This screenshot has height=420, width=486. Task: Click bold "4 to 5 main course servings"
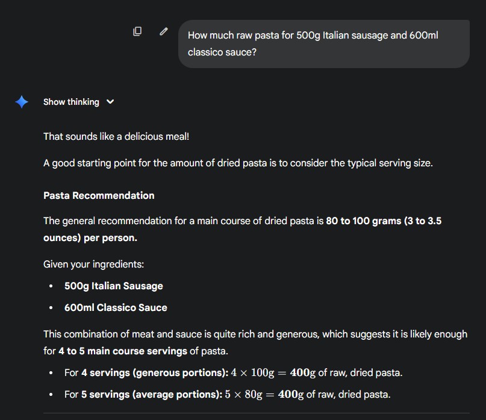click(x=123, y=351)
